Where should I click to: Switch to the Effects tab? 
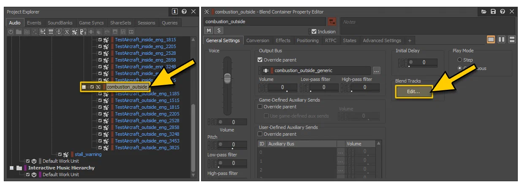point(283,40)
